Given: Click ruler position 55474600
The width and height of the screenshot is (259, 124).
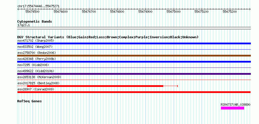Looking at the screenshot, I should pyautogui.click(x=61, y=12).
